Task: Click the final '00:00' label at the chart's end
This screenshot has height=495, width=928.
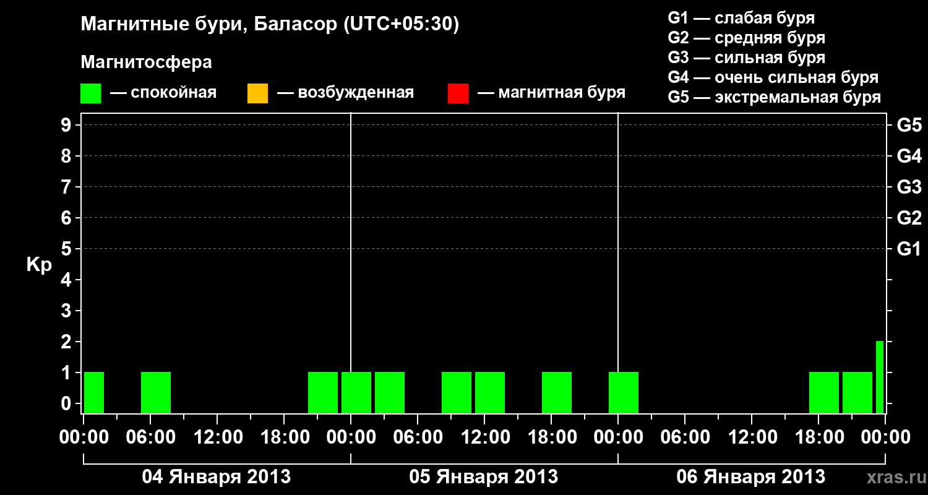Action: pos(885,437)
